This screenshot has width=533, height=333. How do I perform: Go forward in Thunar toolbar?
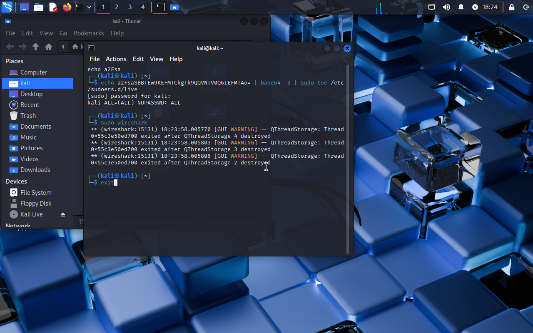23,47
